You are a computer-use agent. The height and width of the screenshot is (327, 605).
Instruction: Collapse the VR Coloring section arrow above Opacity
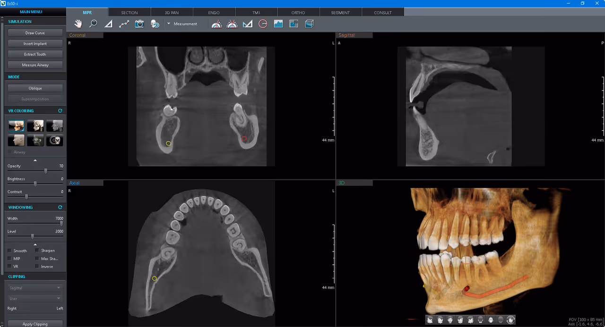[35, 160]
